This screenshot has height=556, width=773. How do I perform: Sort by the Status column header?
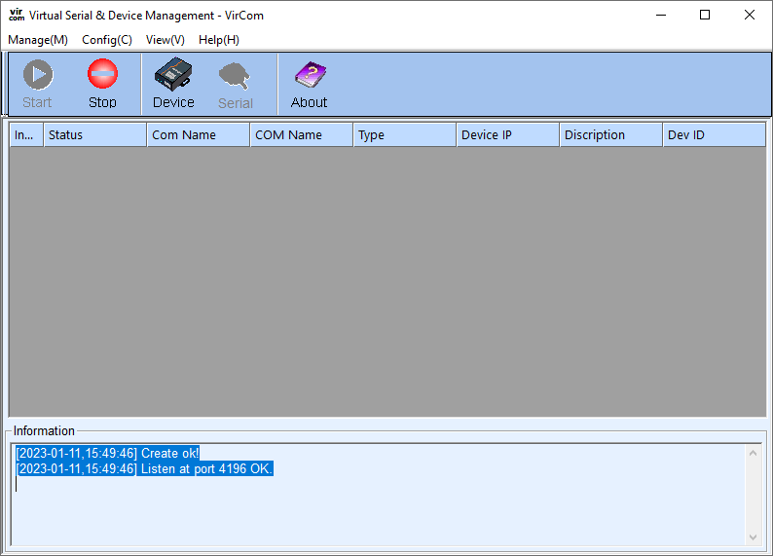point(95,135)
